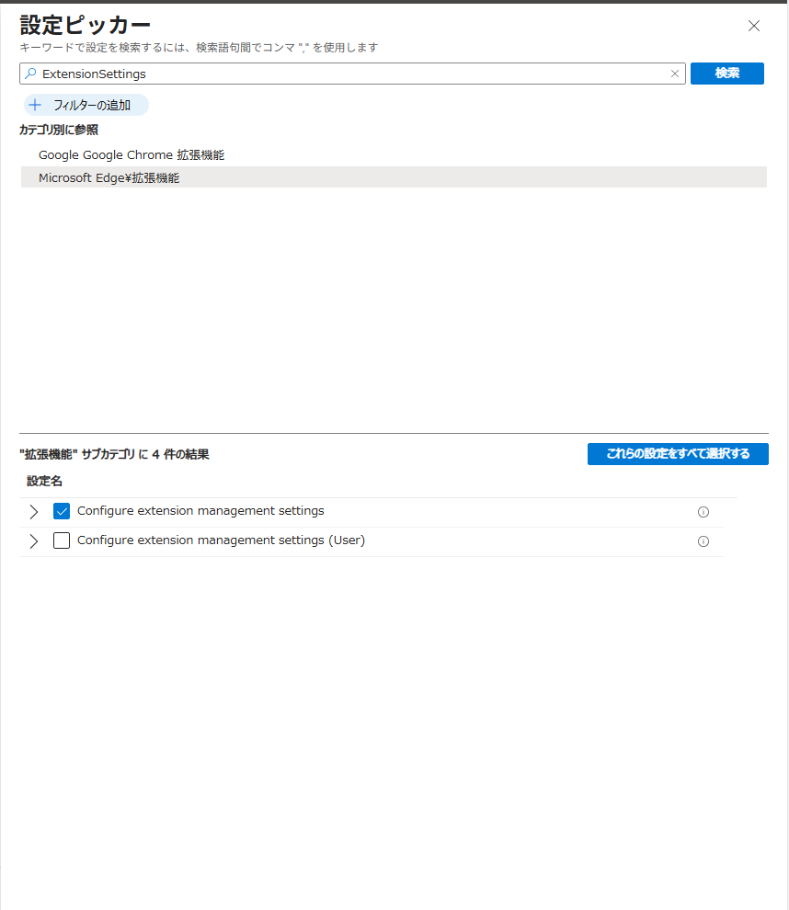The width and height of the screenshot is (789, 910).
Task: Click Configure extension management settings (User) text
Action: click(222, 540)
